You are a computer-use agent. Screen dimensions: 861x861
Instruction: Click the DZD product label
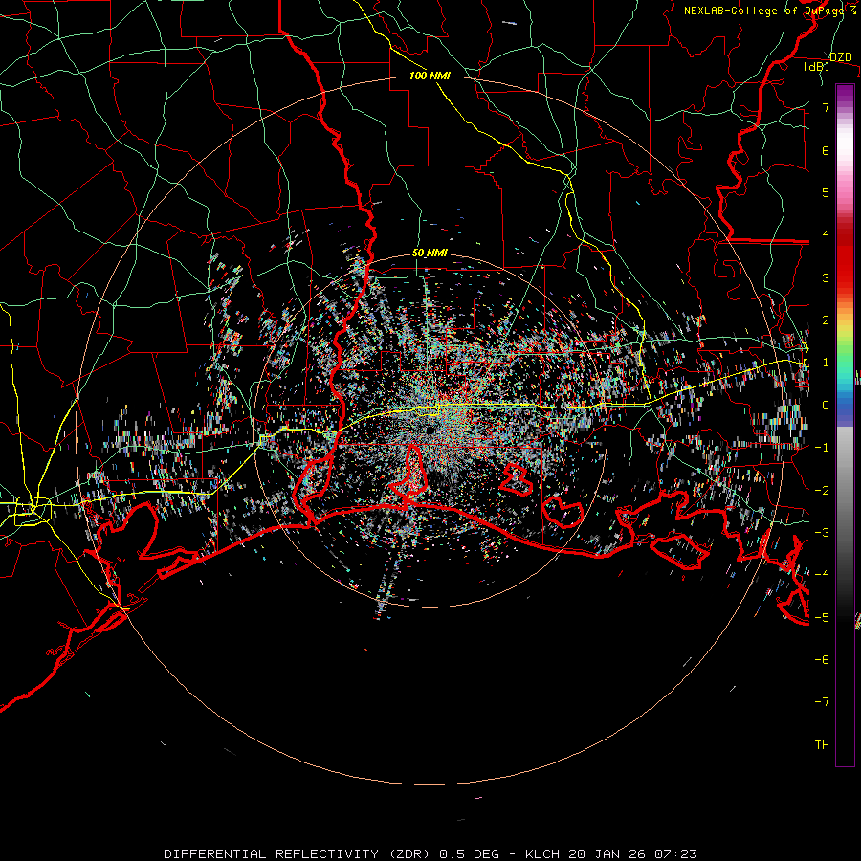(840, 57)
